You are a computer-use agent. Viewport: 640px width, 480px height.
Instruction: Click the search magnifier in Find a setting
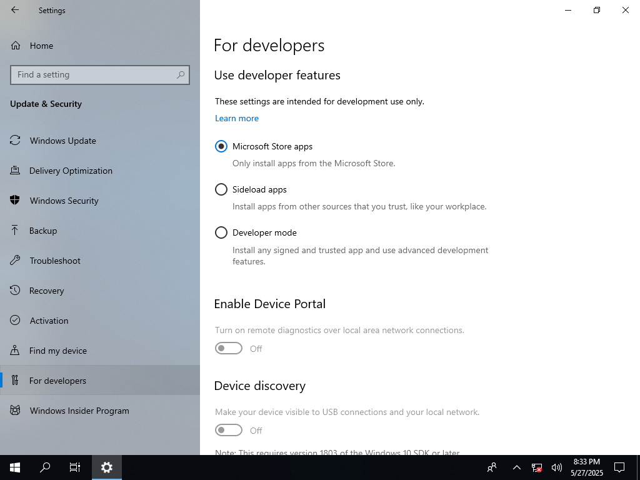(x=181, y=75)
